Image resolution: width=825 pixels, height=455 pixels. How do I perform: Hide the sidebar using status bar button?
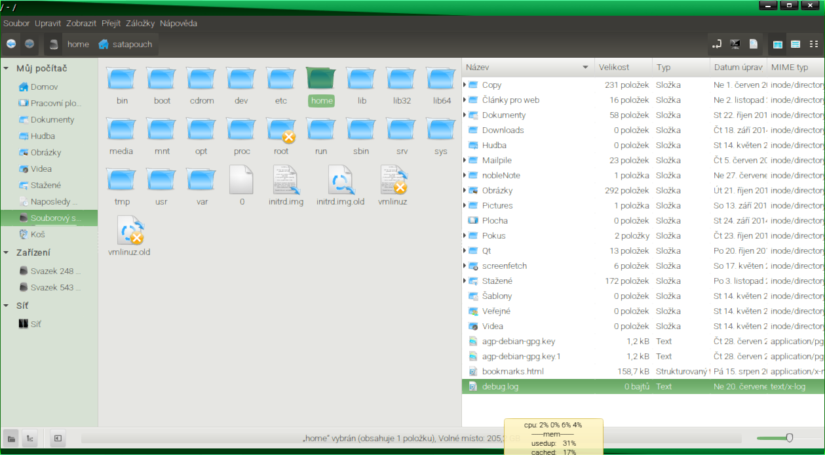58,439
